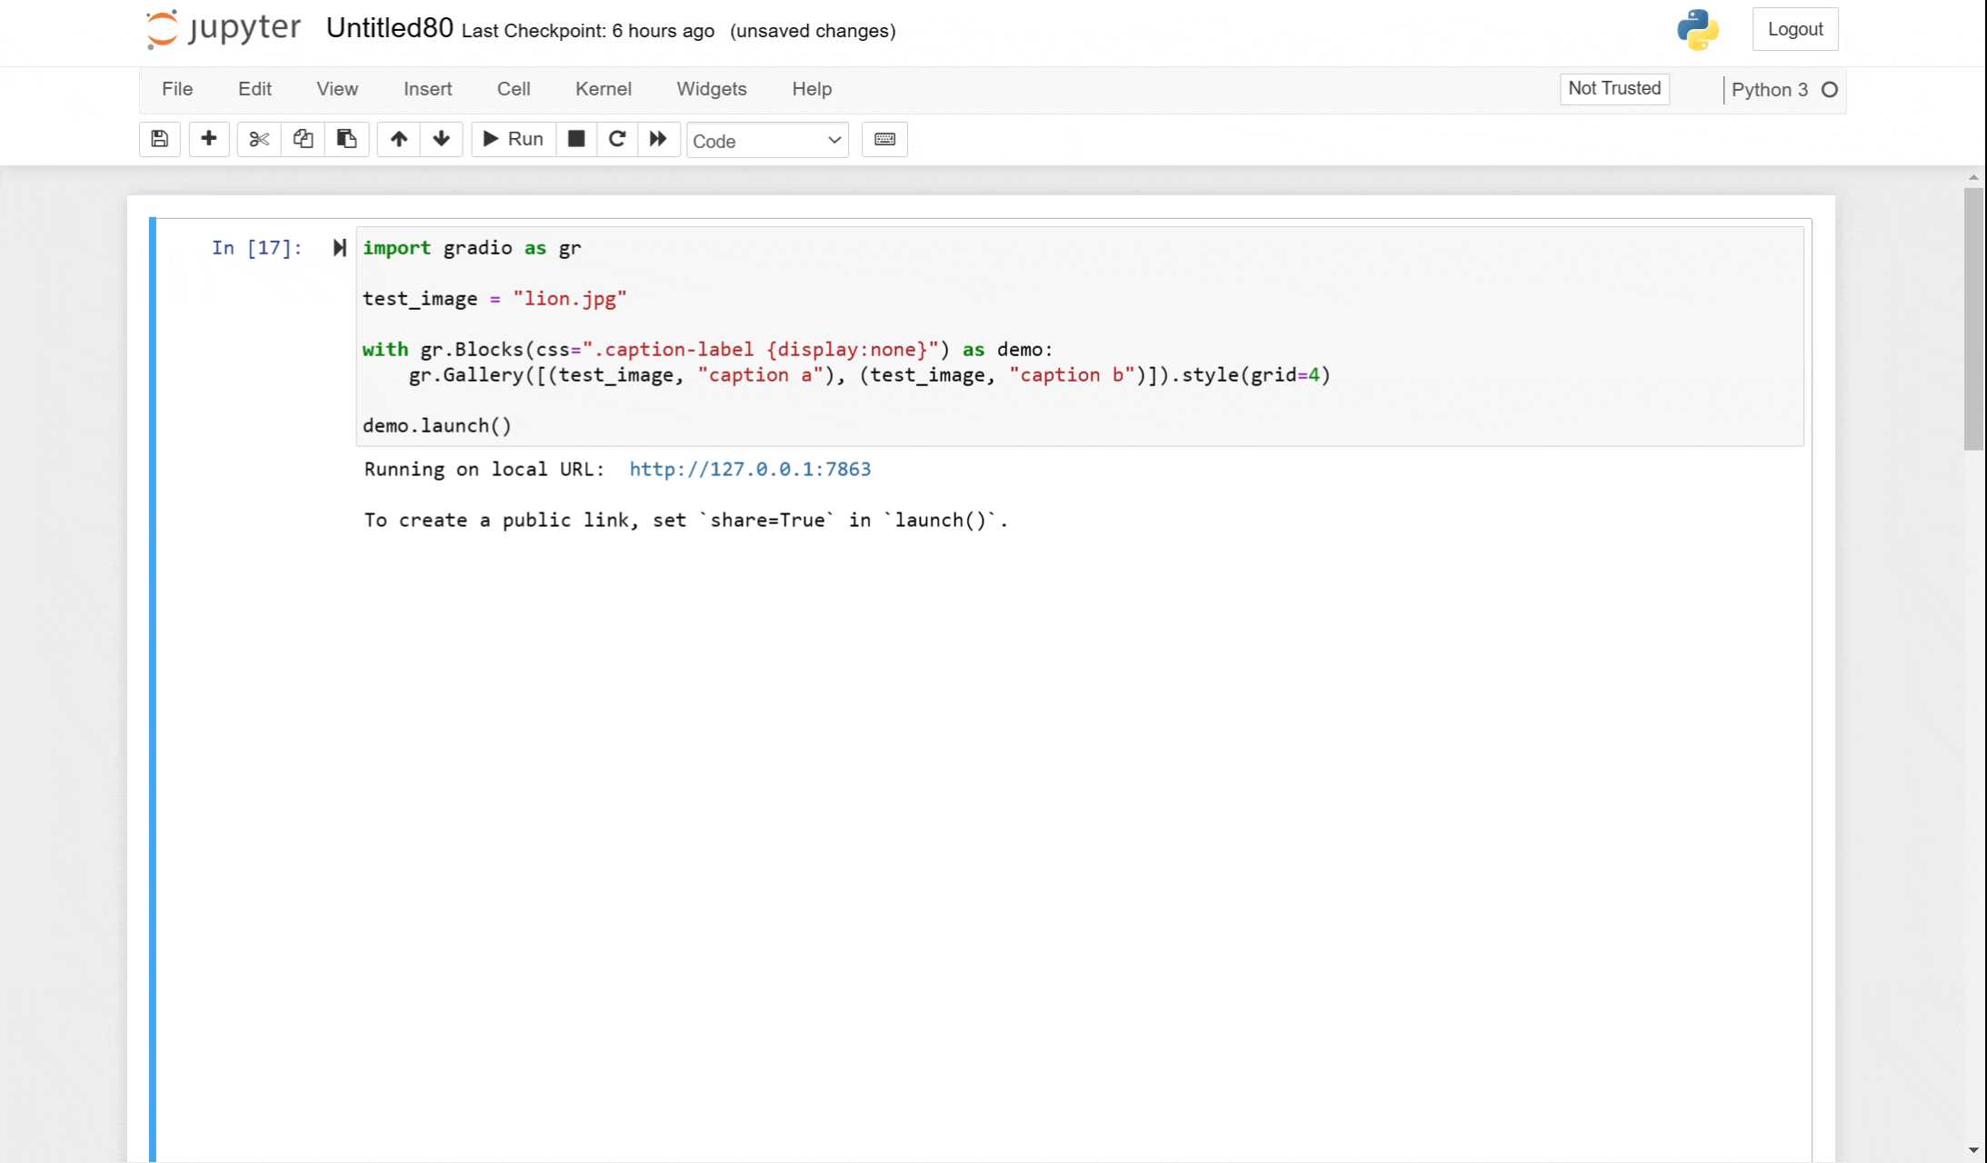Expand the File menu

pos(177,89)
